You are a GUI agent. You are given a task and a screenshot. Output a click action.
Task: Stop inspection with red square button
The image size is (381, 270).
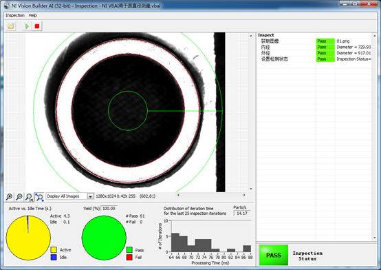pyautogui.click(x=37, y=26)
